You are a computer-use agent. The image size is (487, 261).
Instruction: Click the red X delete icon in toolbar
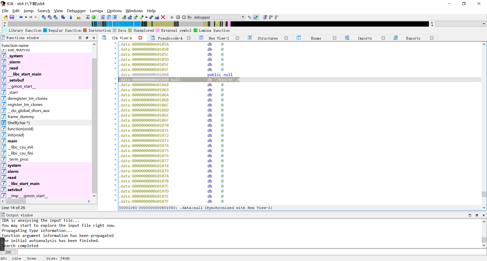coord(163,17)
